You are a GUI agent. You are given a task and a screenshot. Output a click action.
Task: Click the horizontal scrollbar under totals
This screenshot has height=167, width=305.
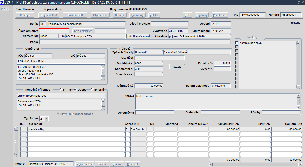click(255, 164)
